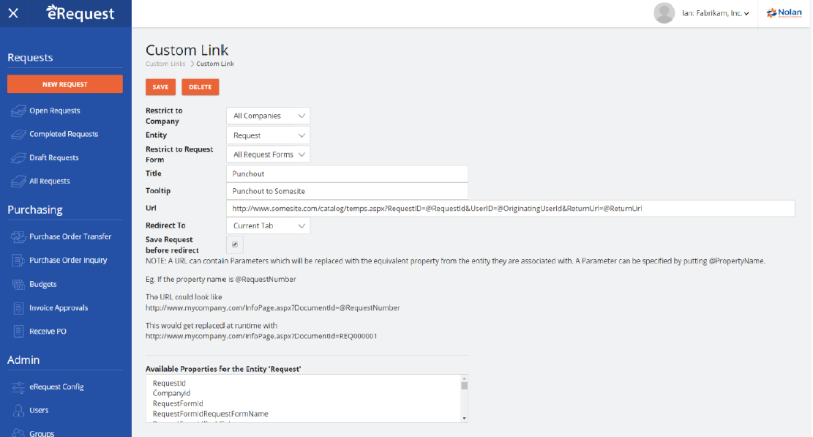Screen dimensions: 813x437
Task: Expand the Entity dropdown
Action: tap(268, 135)
